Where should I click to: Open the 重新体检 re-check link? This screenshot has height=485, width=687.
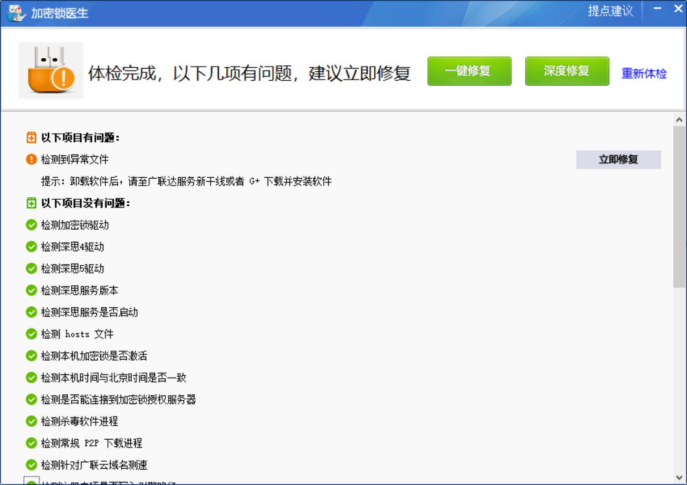[x=644, y=74]
